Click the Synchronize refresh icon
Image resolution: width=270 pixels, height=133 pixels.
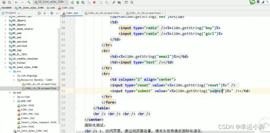coord(10,2)
